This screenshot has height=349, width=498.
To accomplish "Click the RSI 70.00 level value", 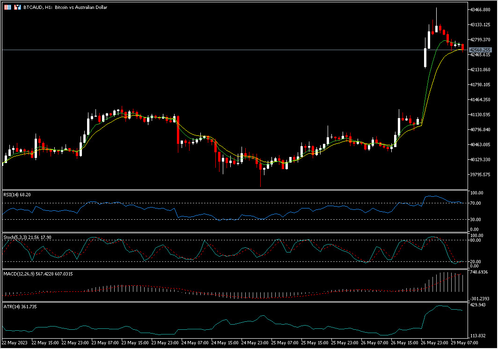I will pos(476,203).
